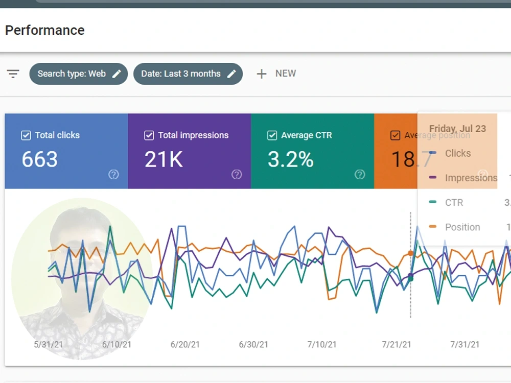Image resolution: width=511 pixels, height=383 pixels.
Task: Click pencil icon on Search type chip
Action: (x=117, y=74)
